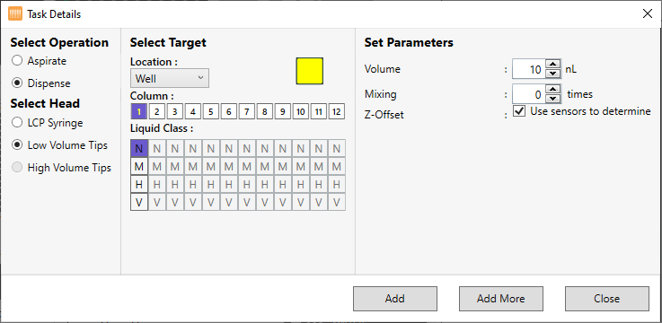The image size is (662, 323).
Task: Choose liquid class V in first column
Action: (139, 203)
